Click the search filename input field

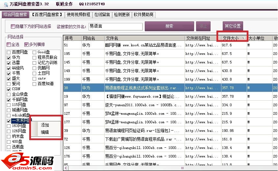(115, 26)
